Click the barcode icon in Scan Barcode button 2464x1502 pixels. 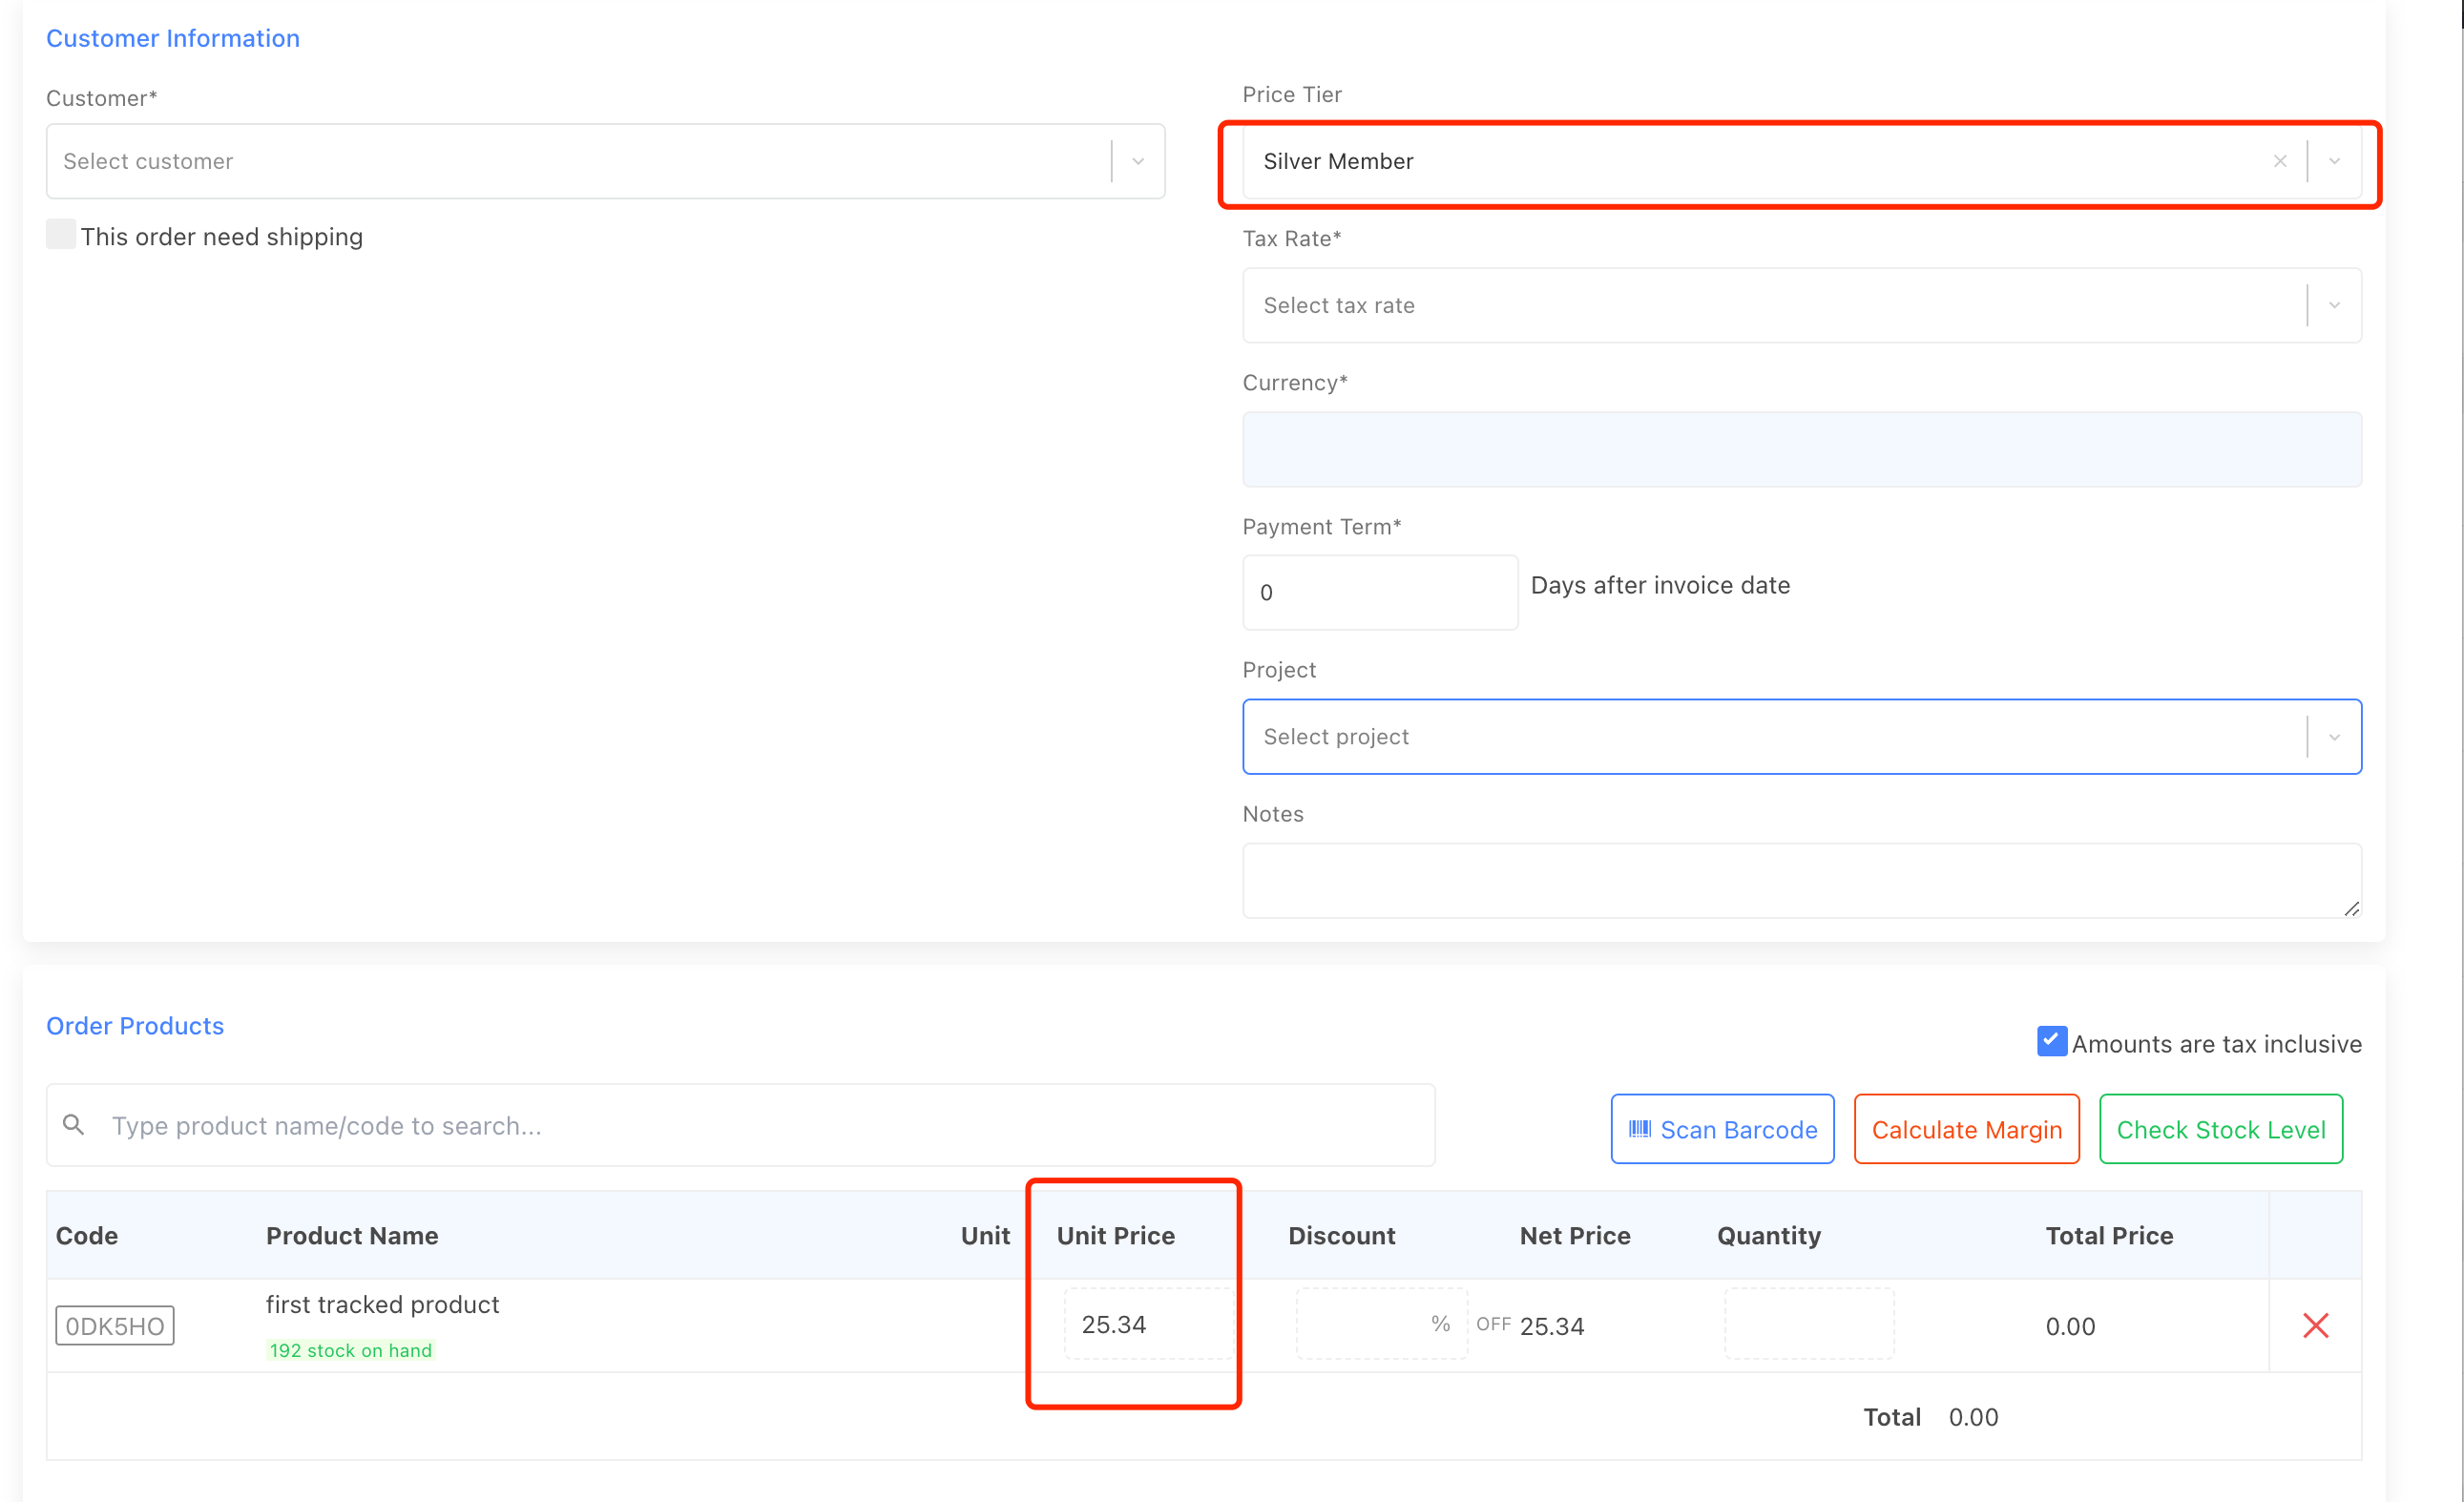[x=1640, y=1128]
